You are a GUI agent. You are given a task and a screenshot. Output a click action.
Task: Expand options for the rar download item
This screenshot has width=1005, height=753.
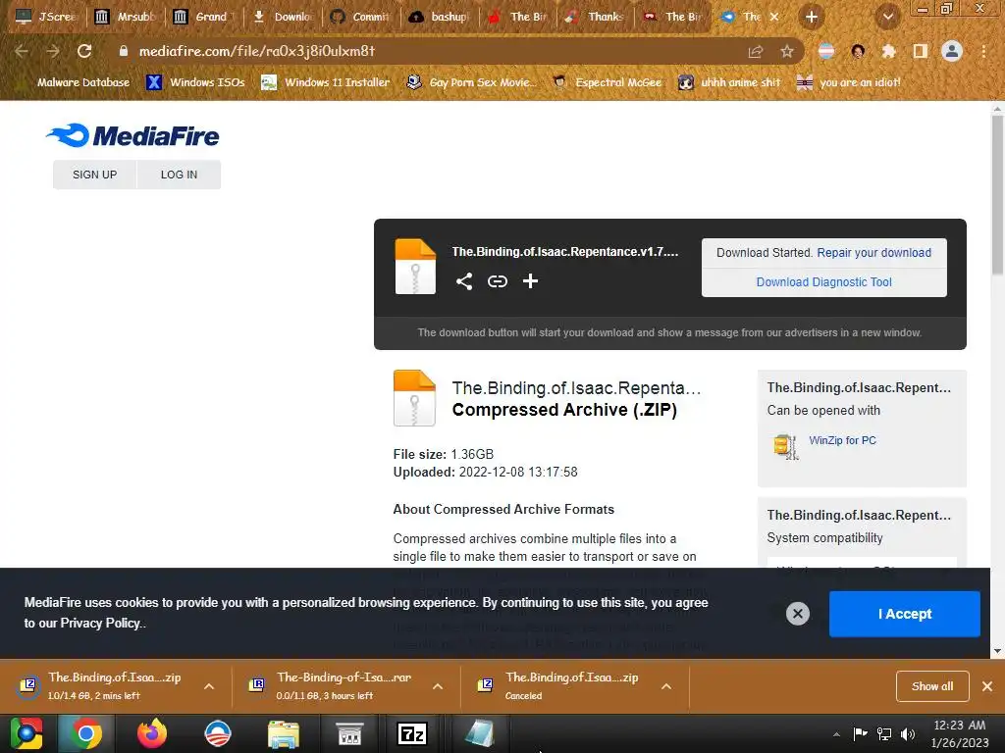(438, 685)
